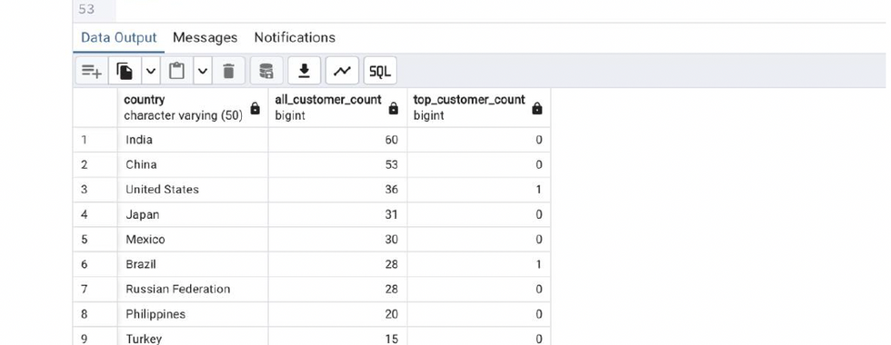The width and height of the screenshot is (891, 345).
Task: Select the Data Output tab
Action: click(119, 37)
